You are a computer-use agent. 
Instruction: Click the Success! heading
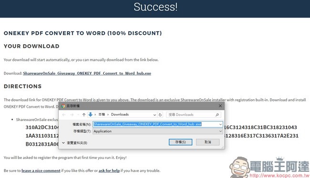click(155, 7)
